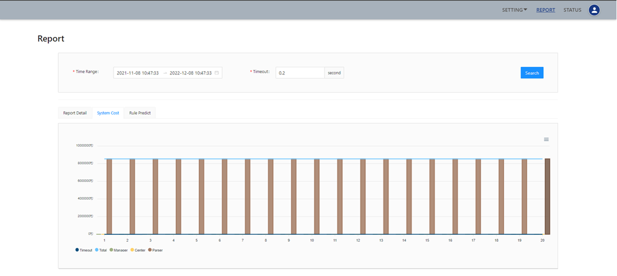Viewport: 617px width, 276px height.
Task: Expand the SETTING dropdown menu
Action: coord(515,10)
